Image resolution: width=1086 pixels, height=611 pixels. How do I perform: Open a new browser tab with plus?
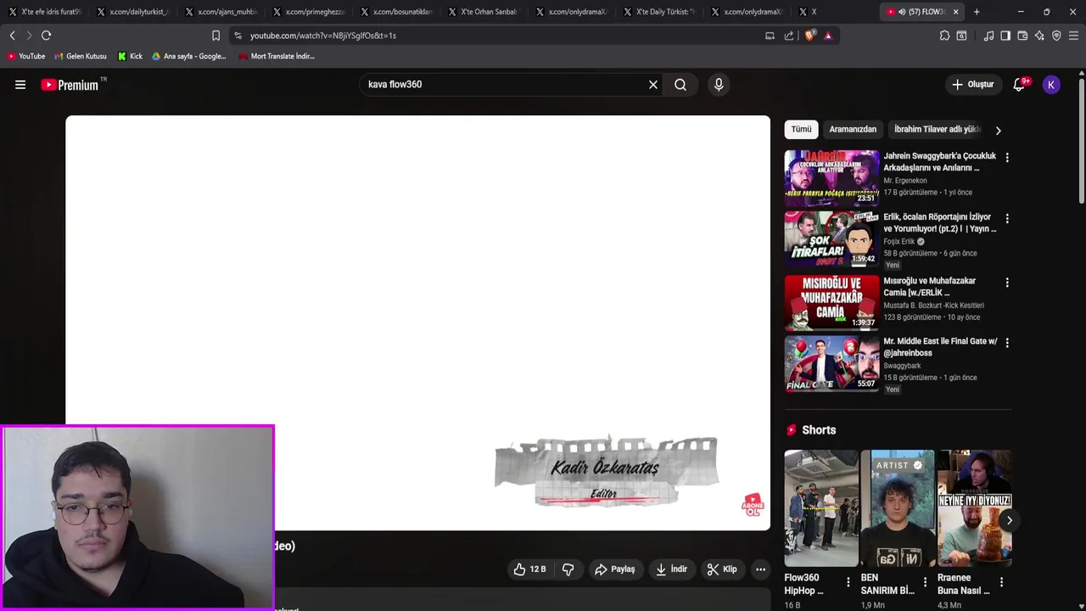click(x=977, y=12)
